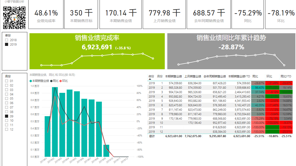Click the 201909 bar in chart
This screenshot has height=166, width=296.
click(x=106, y=151)
